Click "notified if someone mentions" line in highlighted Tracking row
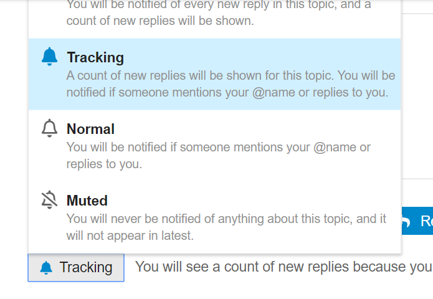Viewport: 433px width, 299px height. point(227,92)
